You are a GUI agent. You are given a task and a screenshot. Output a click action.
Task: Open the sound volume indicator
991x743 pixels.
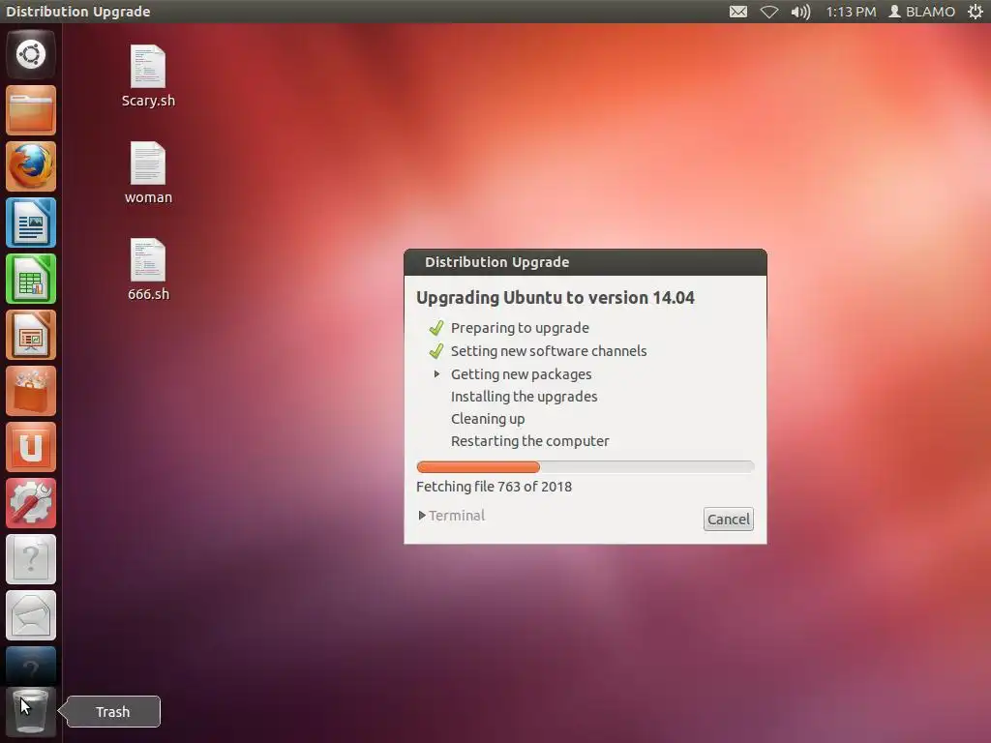[x=800, y=12]
